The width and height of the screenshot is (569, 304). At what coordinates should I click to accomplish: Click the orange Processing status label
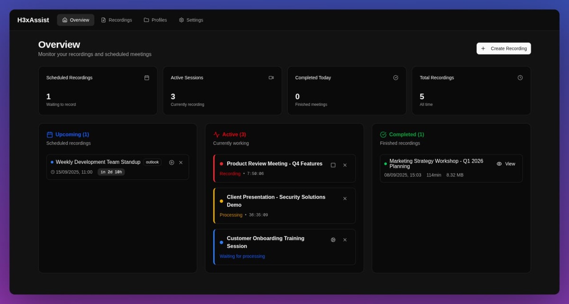click(231, 215)
